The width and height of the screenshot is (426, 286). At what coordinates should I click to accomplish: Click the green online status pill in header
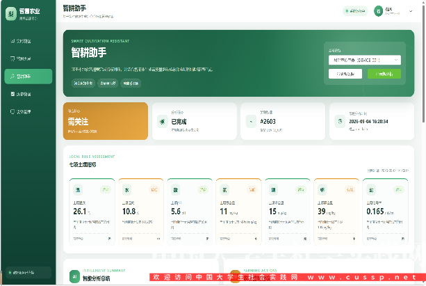(x=355, y=11)
